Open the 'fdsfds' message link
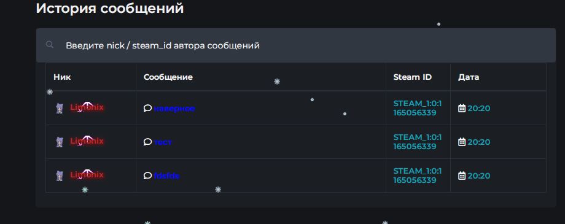The width and height of the screenshot is (565, 224). click(166, 176)
